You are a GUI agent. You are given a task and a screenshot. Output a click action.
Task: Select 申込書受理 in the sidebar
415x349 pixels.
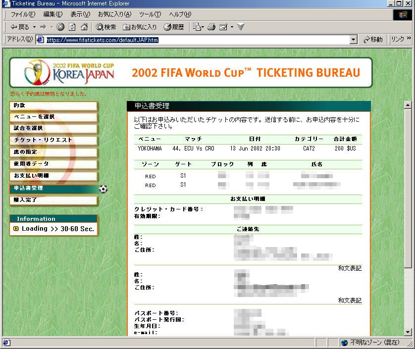point(54,189)
